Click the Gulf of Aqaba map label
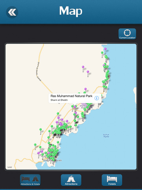Image resolution: width=142 pixels, height=190 pixels. tap(106, 136)
